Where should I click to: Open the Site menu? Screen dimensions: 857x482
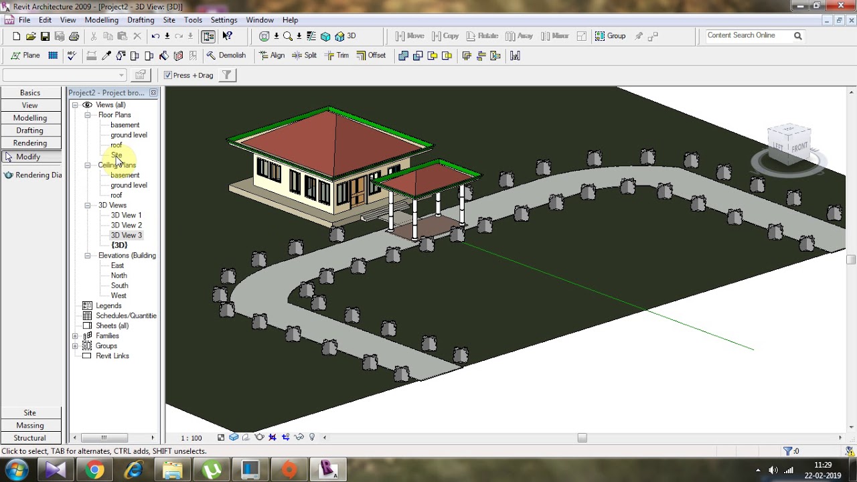tap(169, 20)
